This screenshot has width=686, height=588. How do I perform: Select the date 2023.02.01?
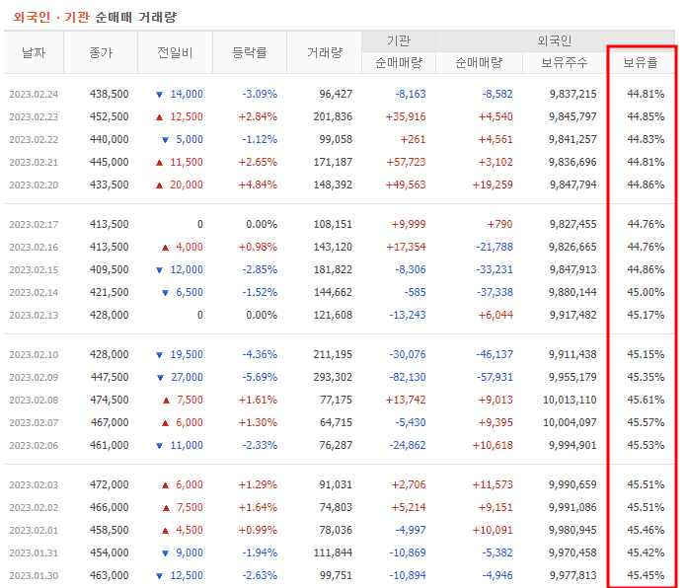click(34, 531)
